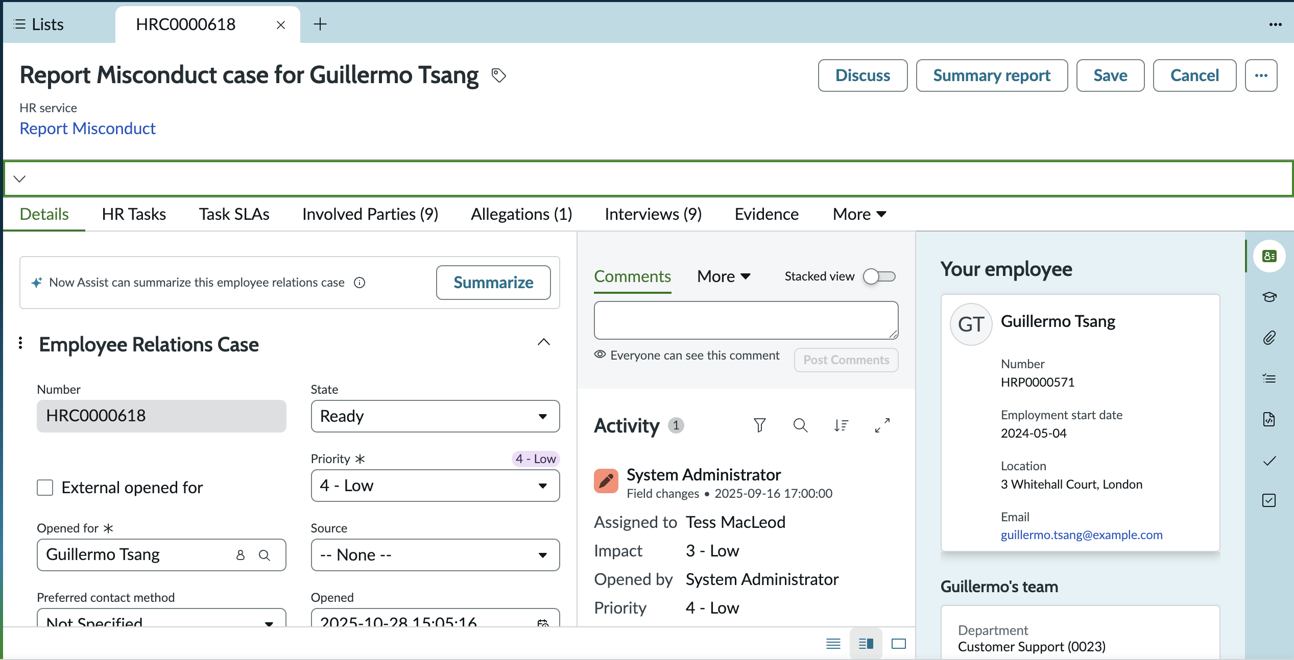1294x660 pixels.
Task: Switch to full-width panel layout
Action: (898, 644)
